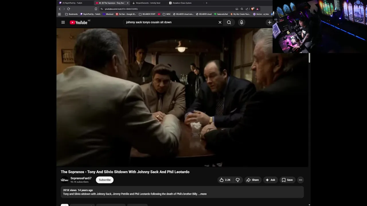Go to YouTube home via the logo
The height and width of the screenshot is (206, 367).
pyautogui.click(x=78, y=22)
